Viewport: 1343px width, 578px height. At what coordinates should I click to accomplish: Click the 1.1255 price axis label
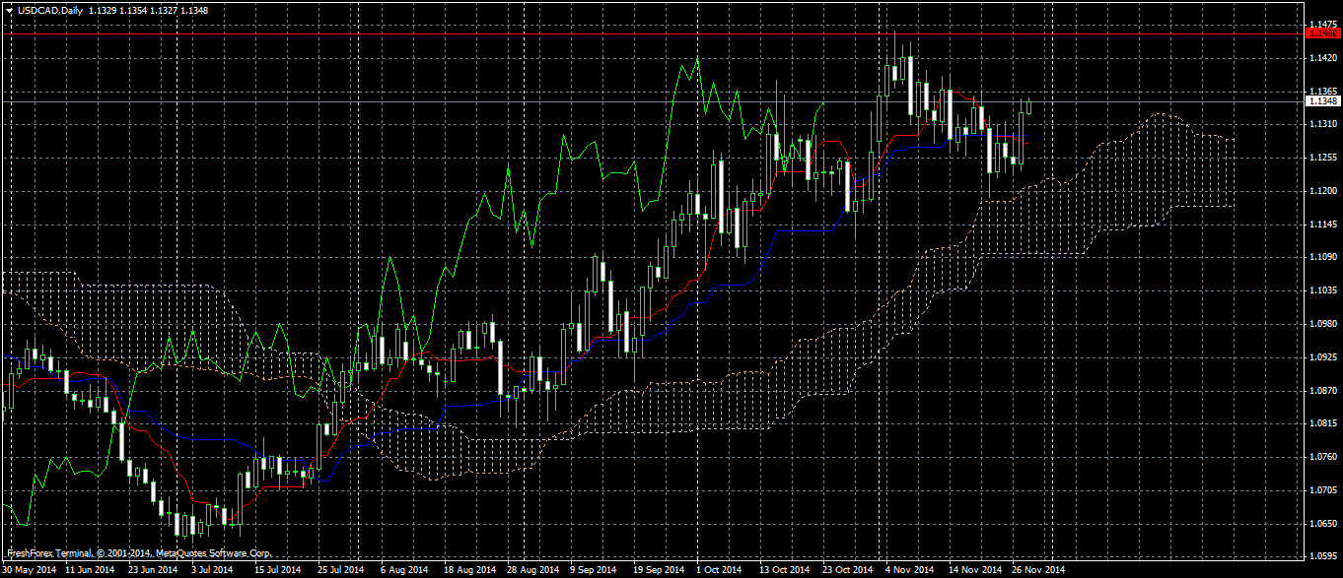tap(1322, 158)
